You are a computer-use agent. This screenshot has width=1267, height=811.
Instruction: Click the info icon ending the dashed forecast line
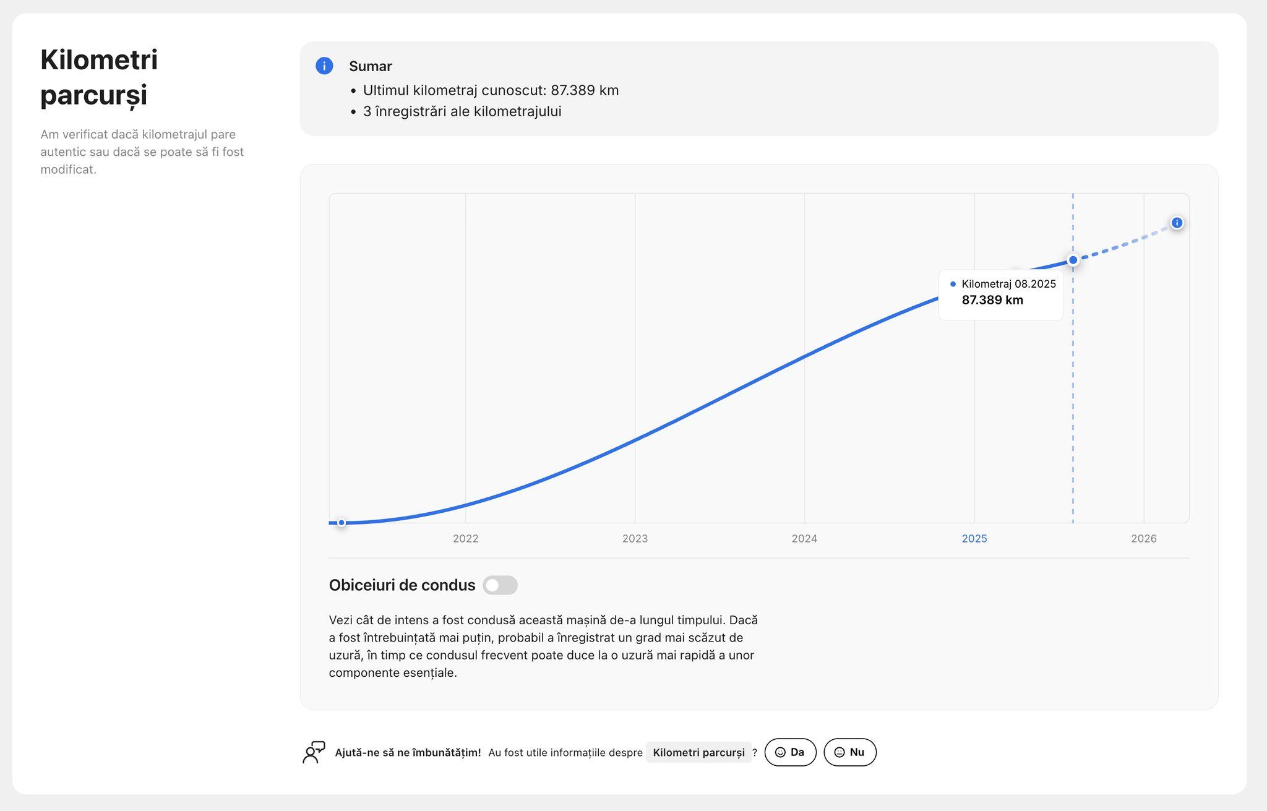click(x=1177, y=223)
